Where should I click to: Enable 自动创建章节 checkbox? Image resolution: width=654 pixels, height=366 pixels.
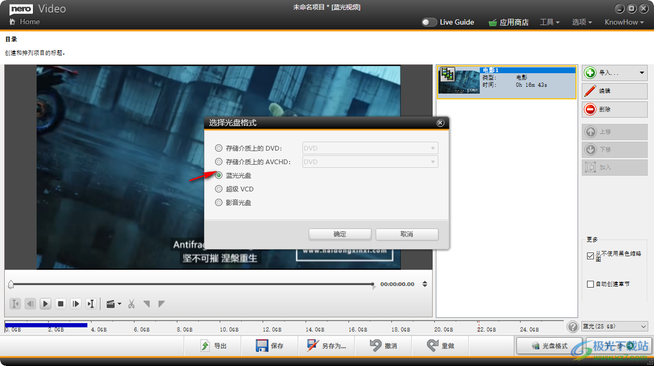tap(591, 284)
